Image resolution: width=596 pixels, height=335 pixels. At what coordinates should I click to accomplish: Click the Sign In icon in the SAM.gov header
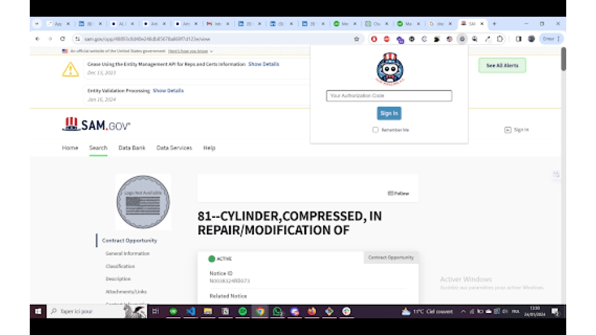tap(508, 130)
